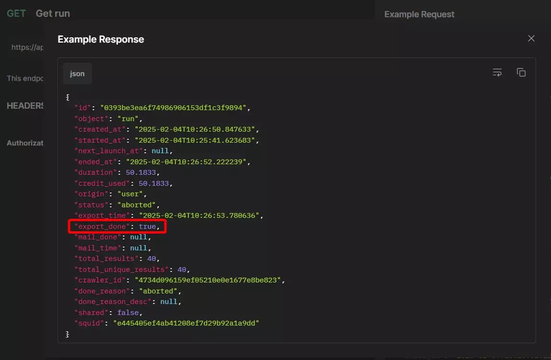Click the "mail_done": null line

(112, 237)
